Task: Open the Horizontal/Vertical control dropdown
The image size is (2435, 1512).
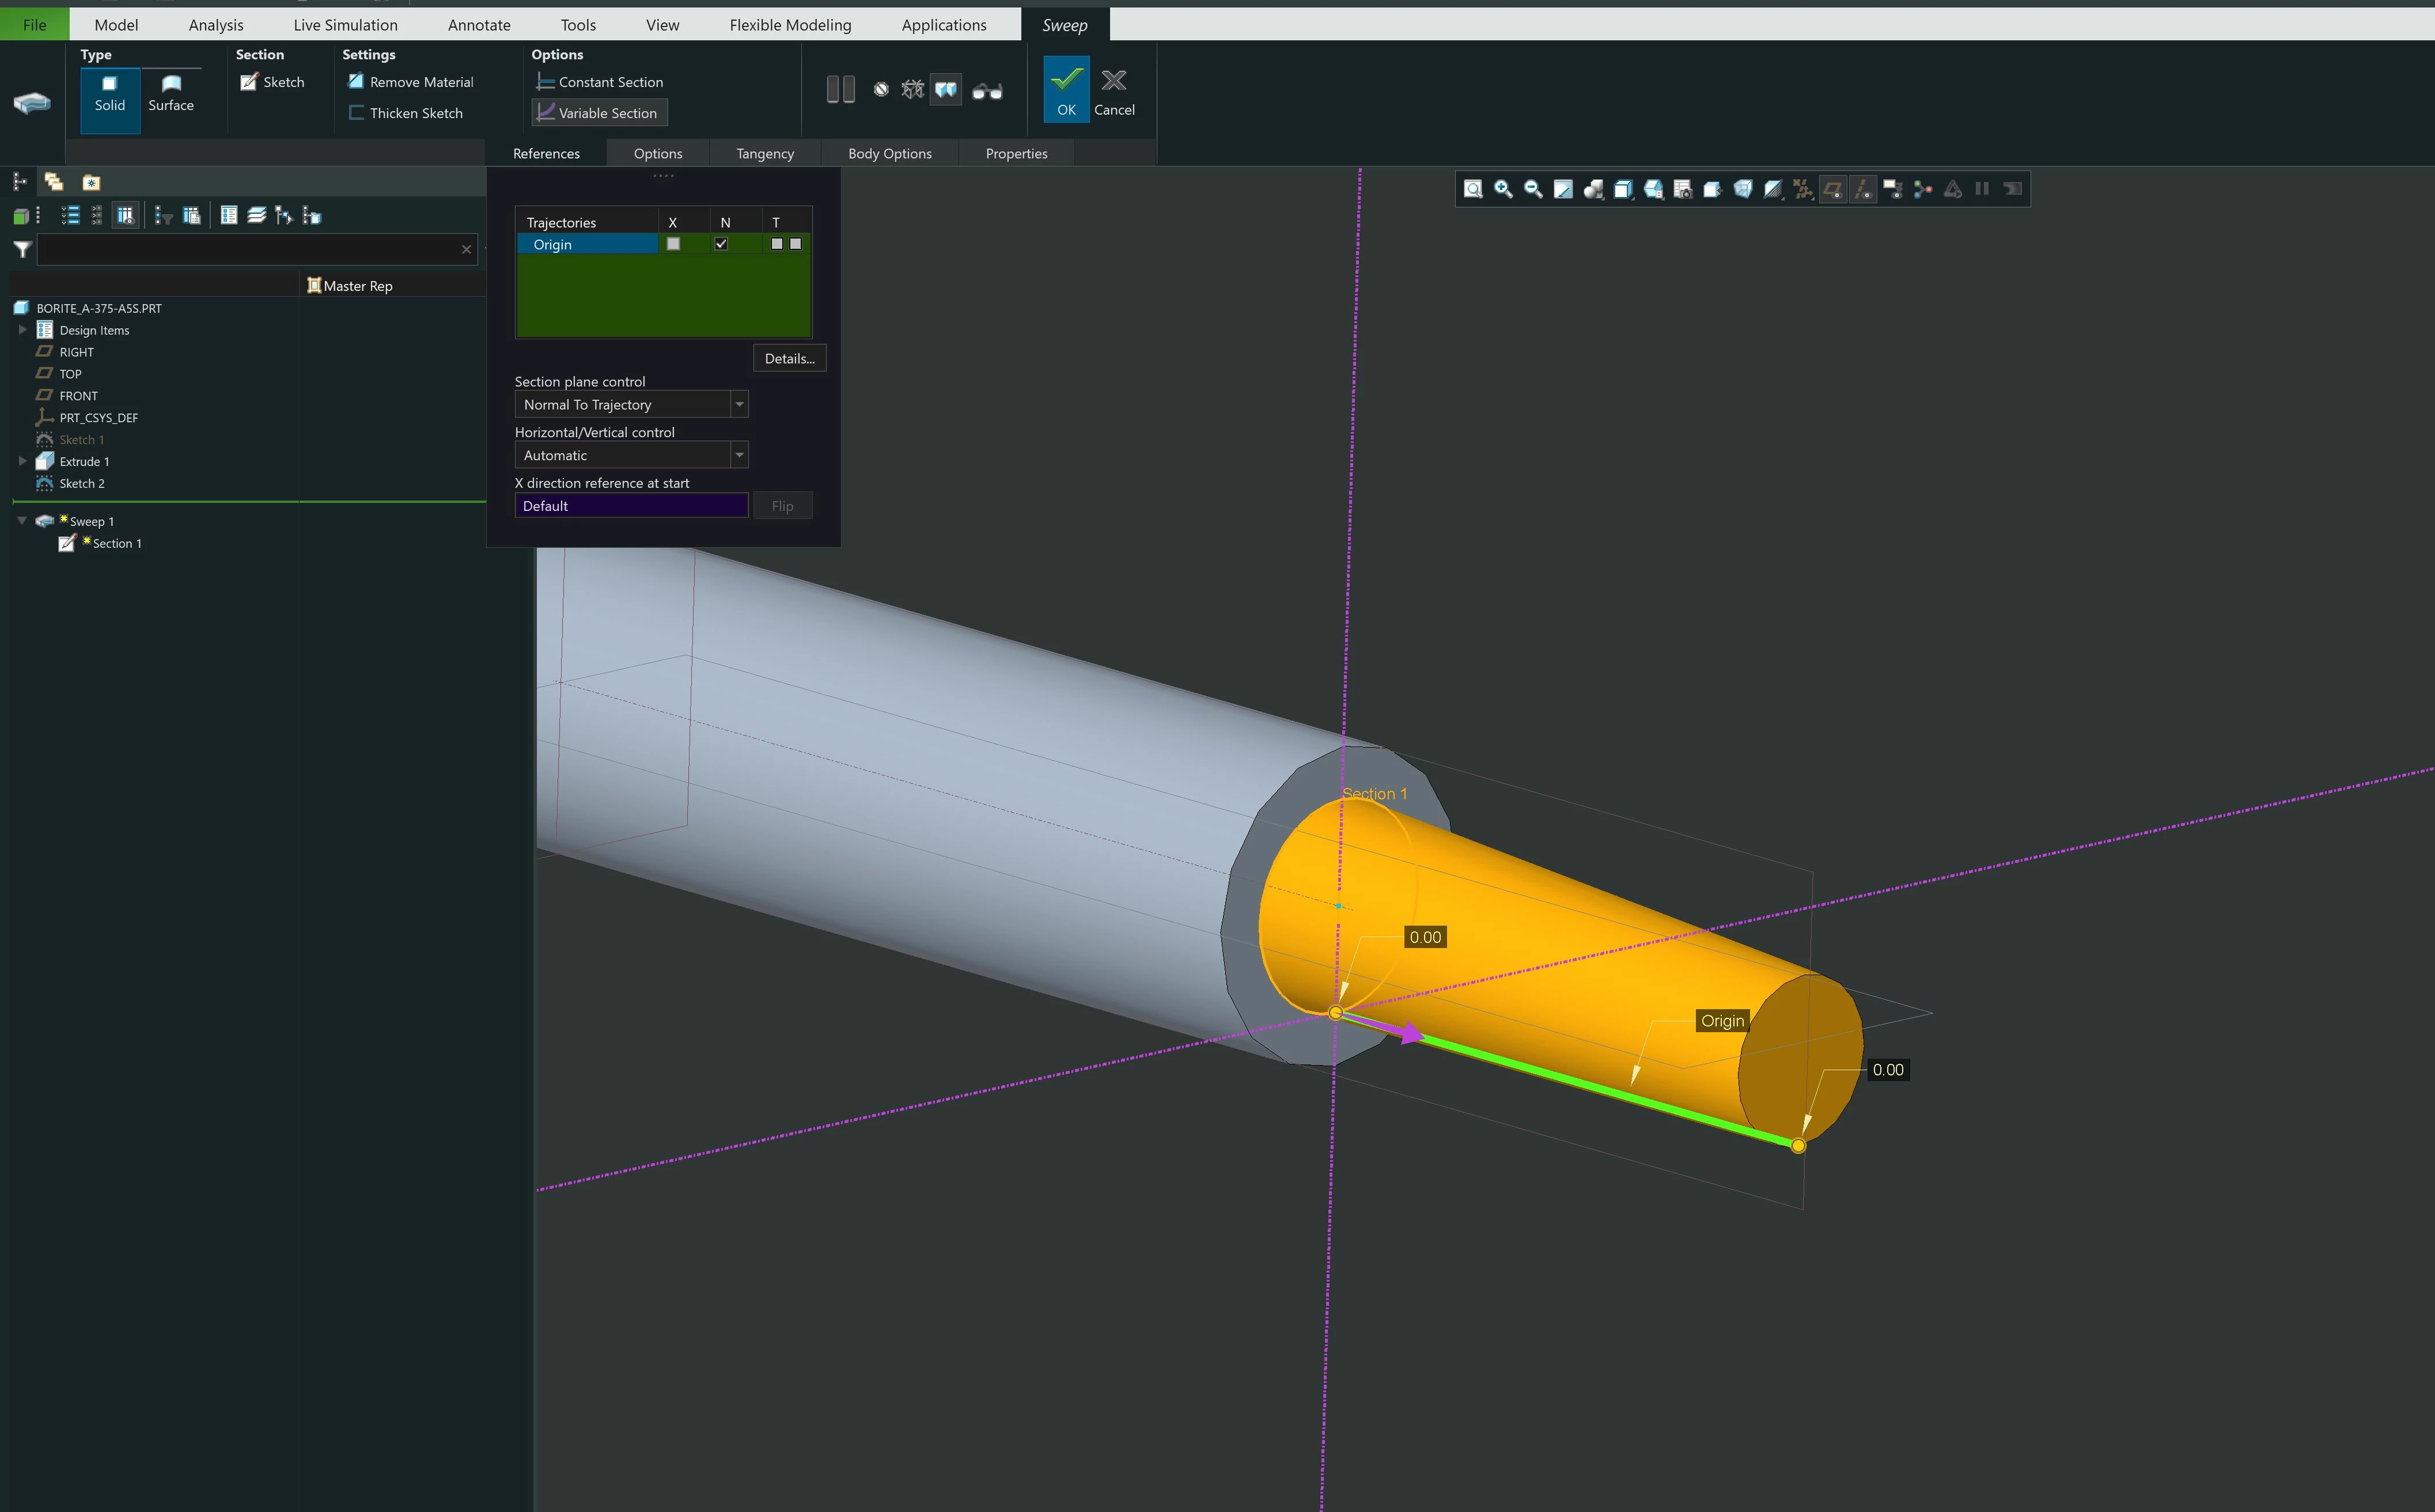Action: pyautogui.click(x=739, y=456)
